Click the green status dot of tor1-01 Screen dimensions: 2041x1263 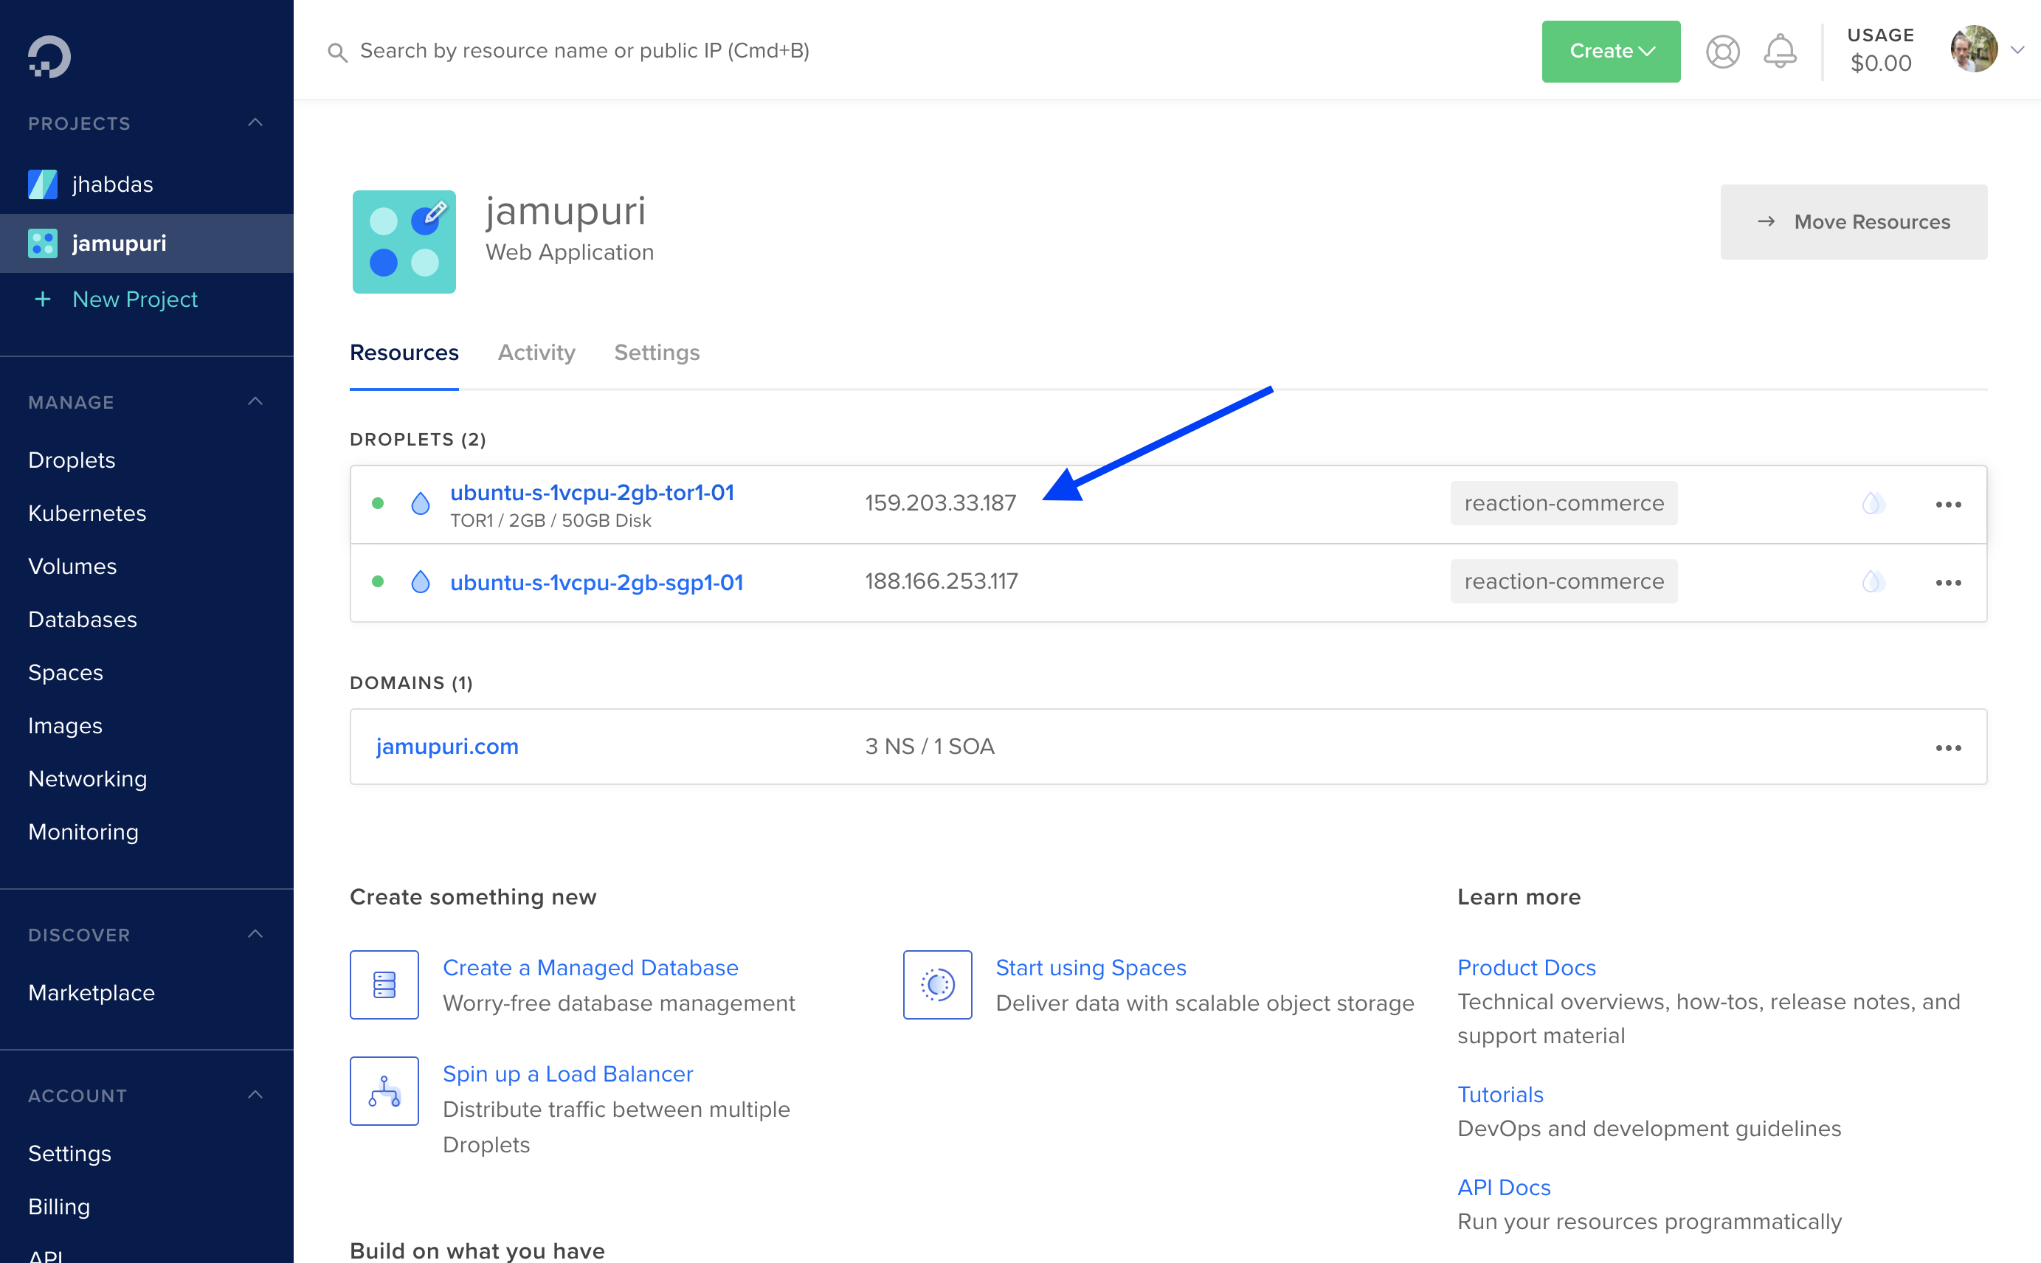[378, 504]
